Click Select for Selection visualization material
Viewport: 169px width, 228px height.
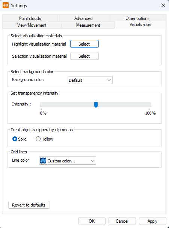(x=84, y=56)
